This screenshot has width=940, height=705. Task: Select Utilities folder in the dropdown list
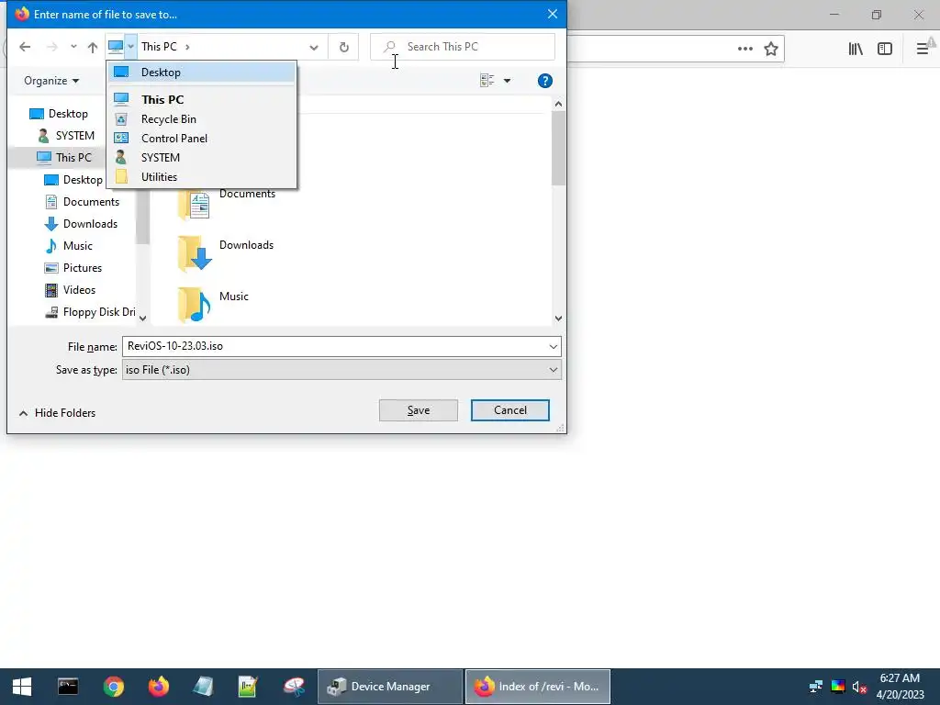(x=201, y=177)
